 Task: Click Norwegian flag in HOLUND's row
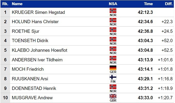113,20
